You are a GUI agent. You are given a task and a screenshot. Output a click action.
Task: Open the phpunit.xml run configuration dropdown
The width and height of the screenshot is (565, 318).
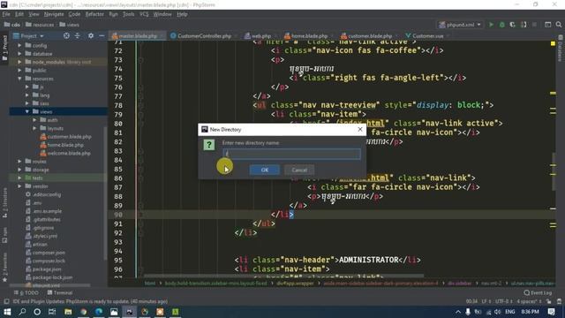coord(459,25)
